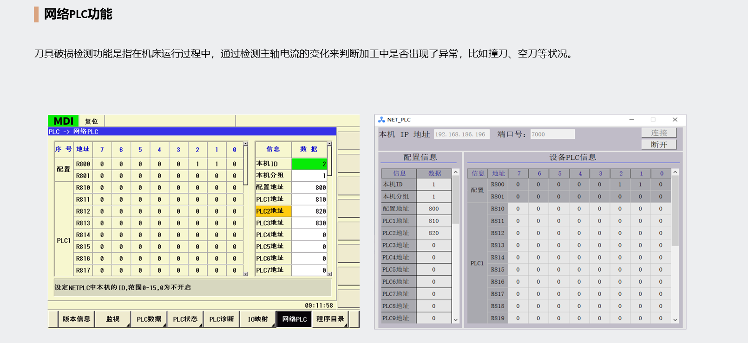Minimize the NET_PLC window

[x=631, y=120]
